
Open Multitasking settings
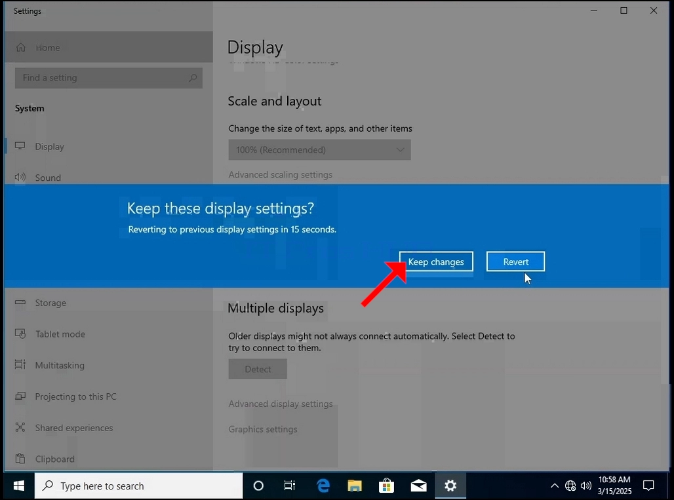point(108,365)
